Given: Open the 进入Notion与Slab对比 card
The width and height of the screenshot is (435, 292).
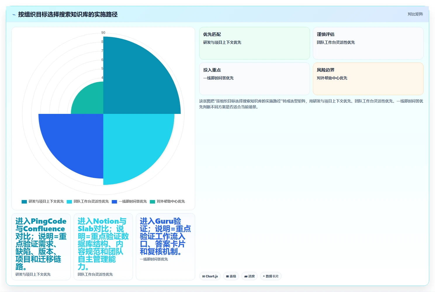Looking at the screenshot, I should pyautogui.click(x=103, y=247).
